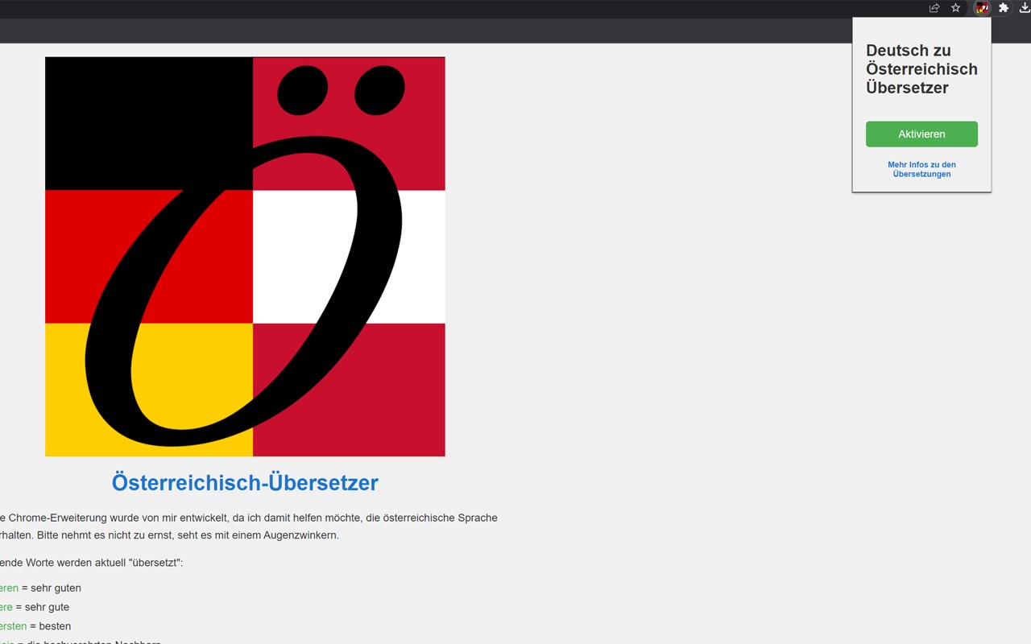Click the large Ö flag logo image
Screen dimensions: 1031x644
(x=245, y=257)
